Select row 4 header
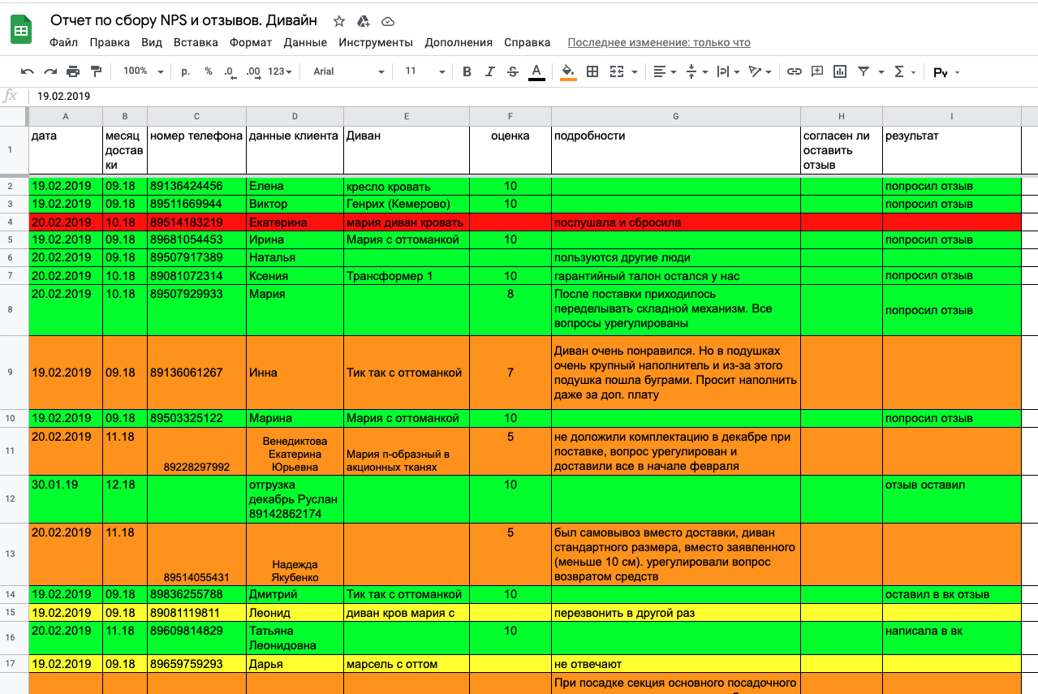The image size is (1038, 694). (14, 222)
